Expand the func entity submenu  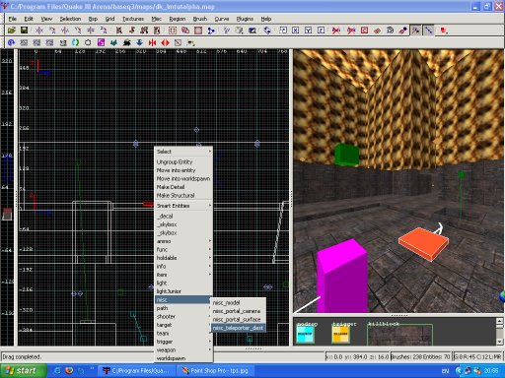(x=183, y=250)
